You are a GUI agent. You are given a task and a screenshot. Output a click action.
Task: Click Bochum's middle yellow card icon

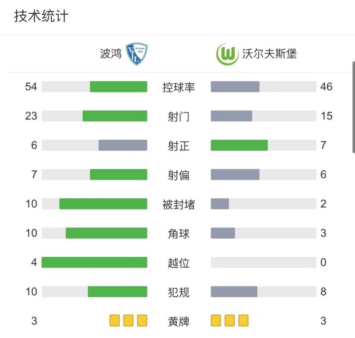(x=129, y=321)
